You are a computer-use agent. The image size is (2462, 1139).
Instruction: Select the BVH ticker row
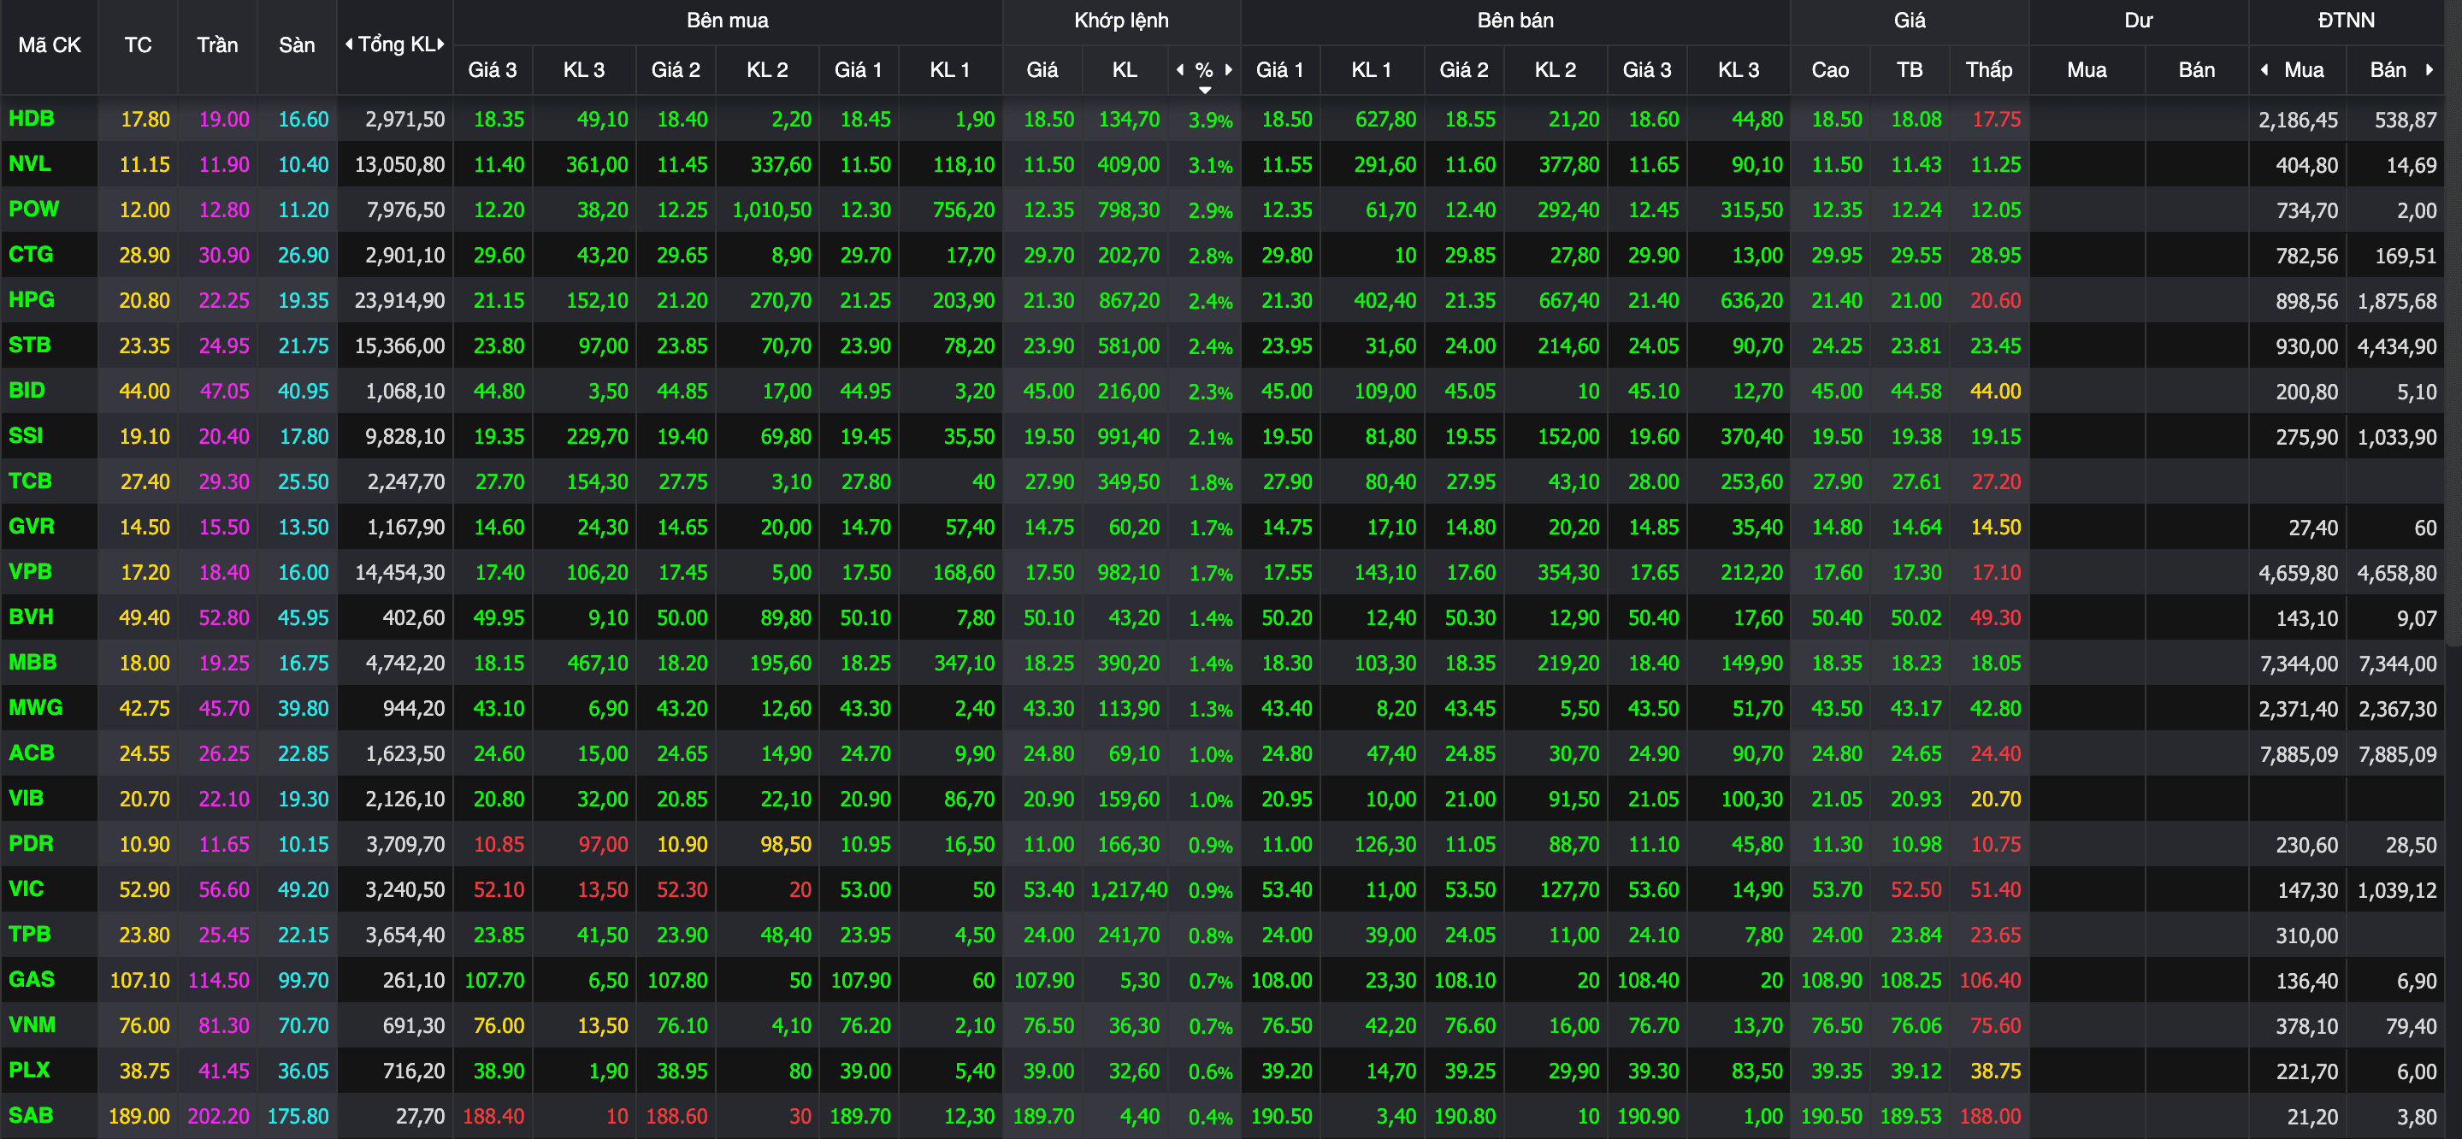(32, 617)
